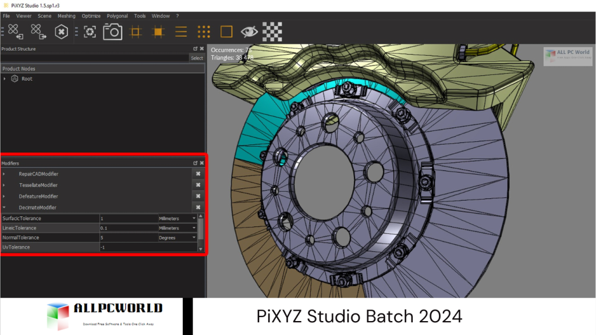Open the Scene menu
596x335 pixels.
coord(44,16)
